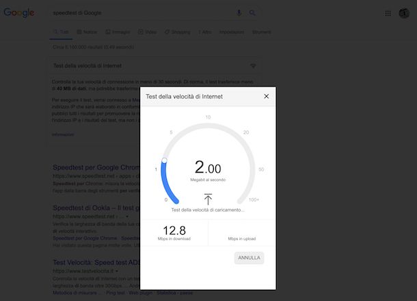This screenshot has width=417, height=301.
Task: Click Test della velocità di caricamento status
Action: [208, 210]
